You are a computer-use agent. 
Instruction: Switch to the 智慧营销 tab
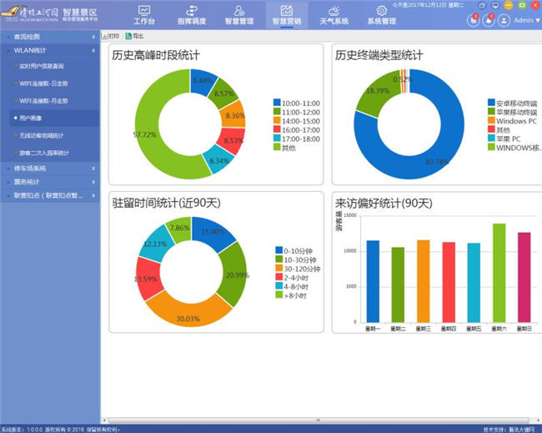pos(286,15)
